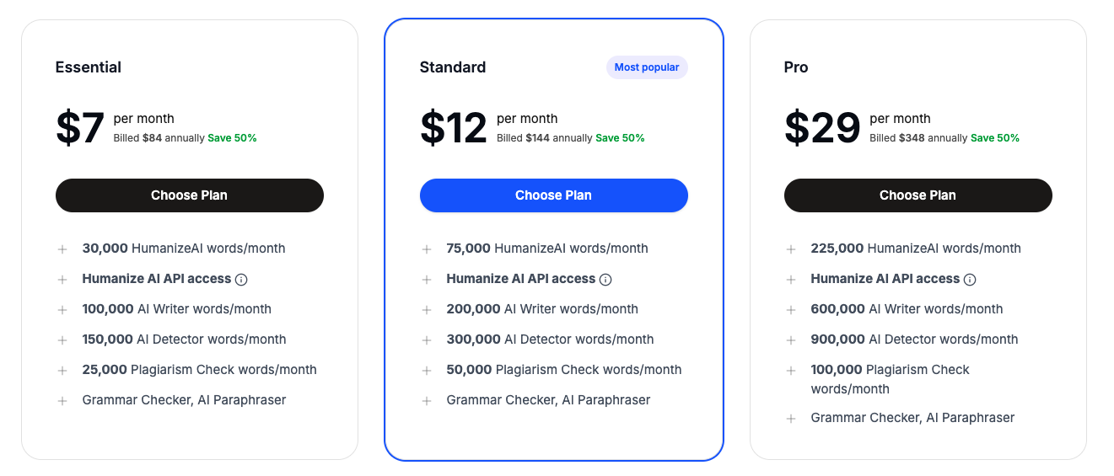Click plus icon next to 75,000 HumanizeAI words
The width and height of the screenshot is (1114, 476).
coord(427,249)
